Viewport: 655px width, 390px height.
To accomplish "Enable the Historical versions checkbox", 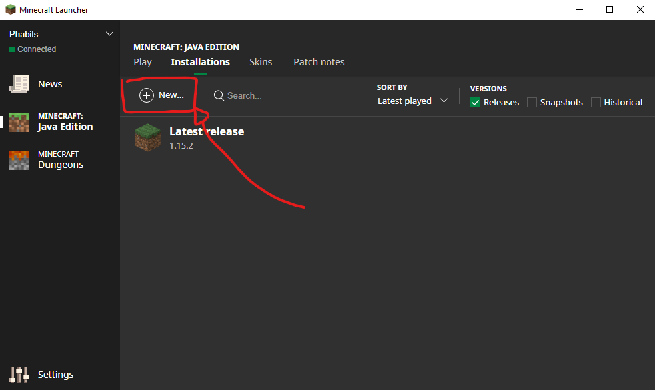I will point(596,103).
